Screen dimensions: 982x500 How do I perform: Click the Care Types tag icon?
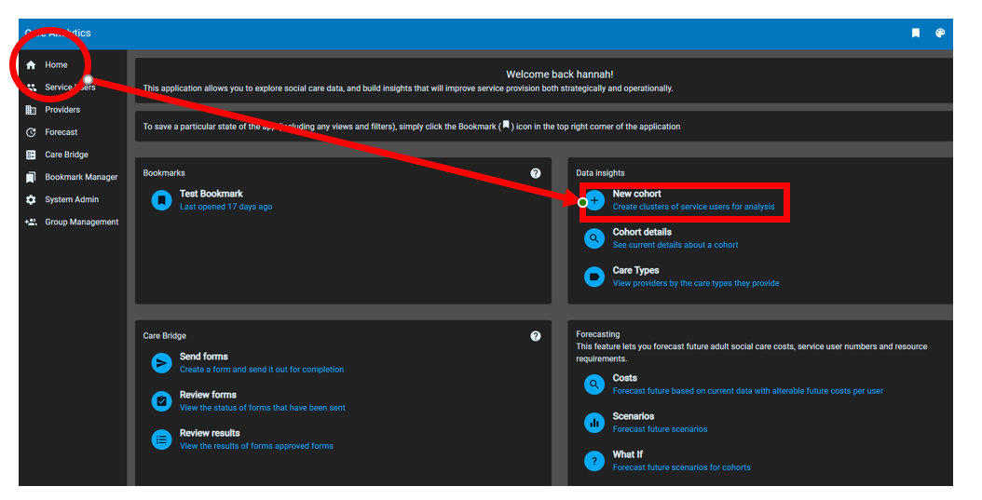594,277
